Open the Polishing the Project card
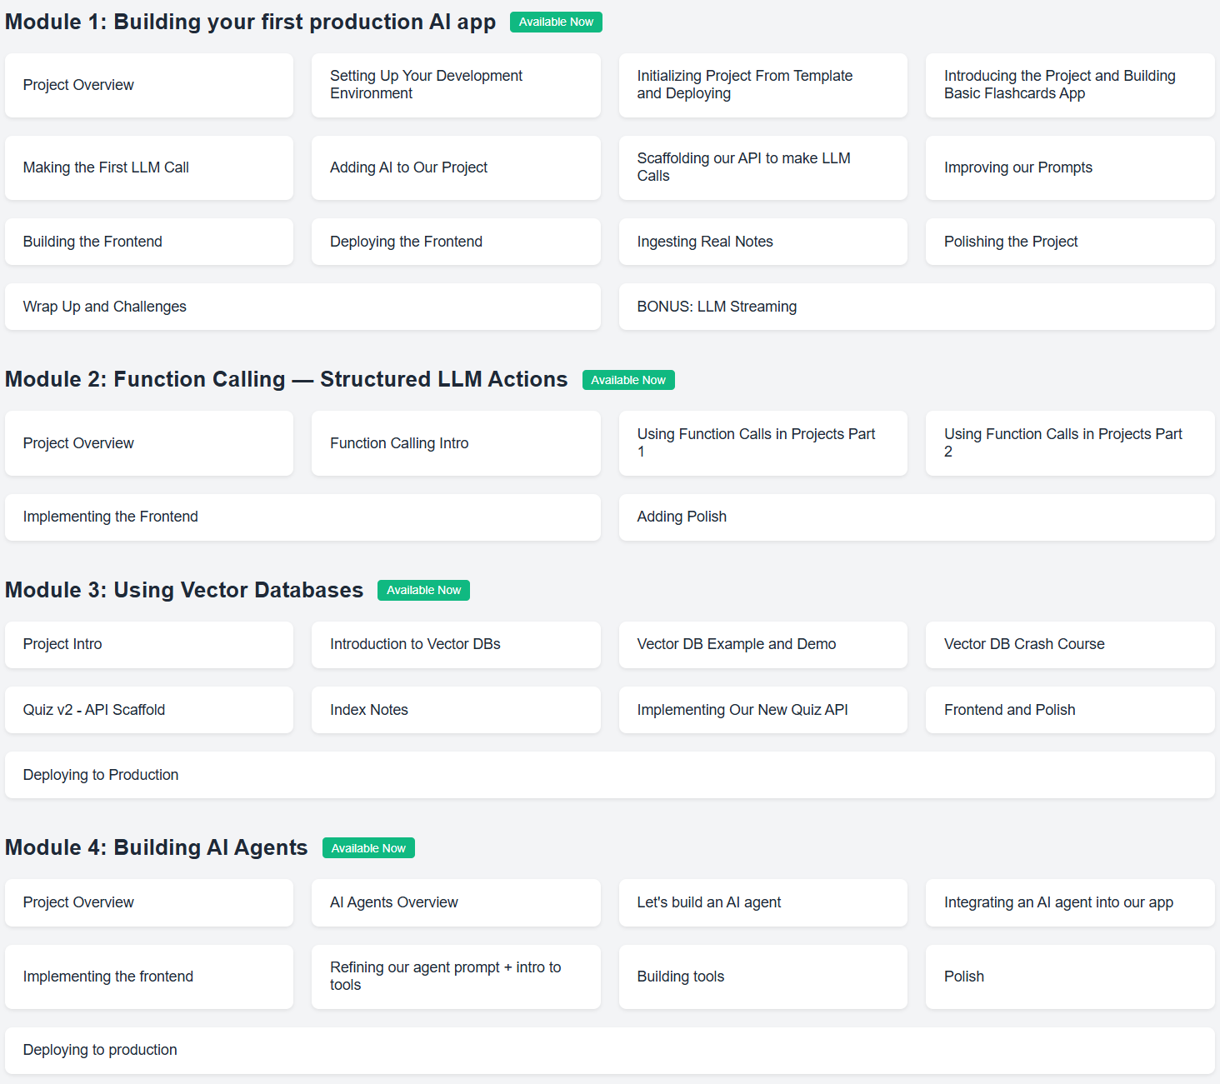This screenshot has height=1084, width=1220. pyautogui.click(x=1070, y=242)
